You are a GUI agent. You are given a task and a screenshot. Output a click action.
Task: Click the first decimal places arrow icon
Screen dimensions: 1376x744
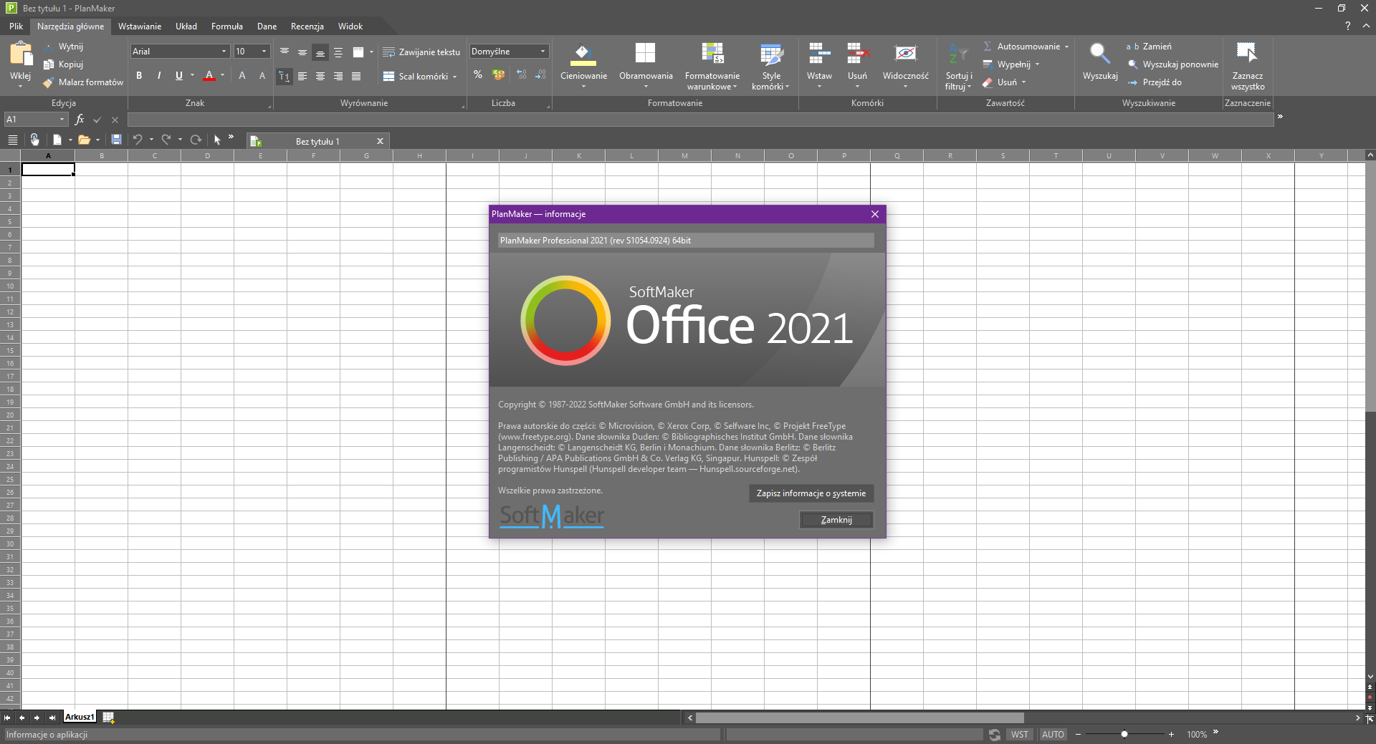click(521, 74)
